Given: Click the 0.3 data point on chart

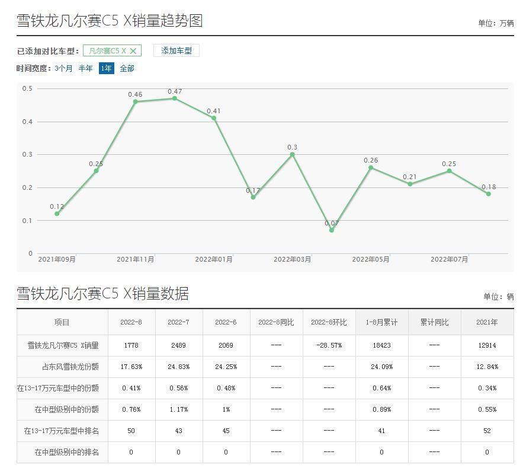Looking at the screenshot, I should point(292,154).
